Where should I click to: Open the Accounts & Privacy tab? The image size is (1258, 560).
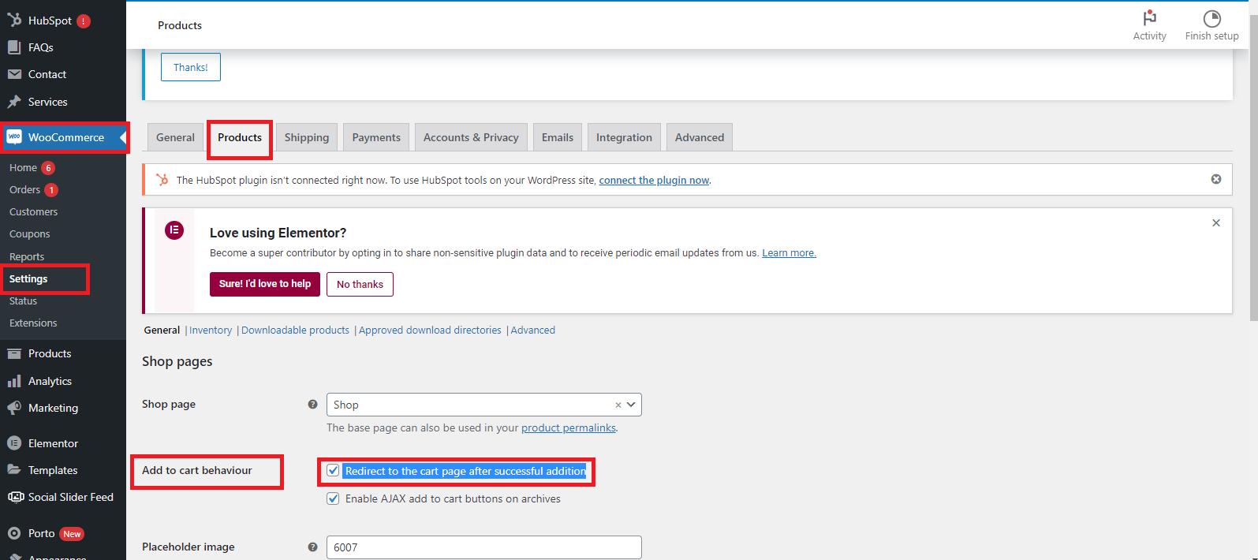pos(471,137)
